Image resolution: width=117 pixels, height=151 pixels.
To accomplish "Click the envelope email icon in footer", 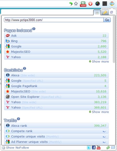I will tap(113, 147).
